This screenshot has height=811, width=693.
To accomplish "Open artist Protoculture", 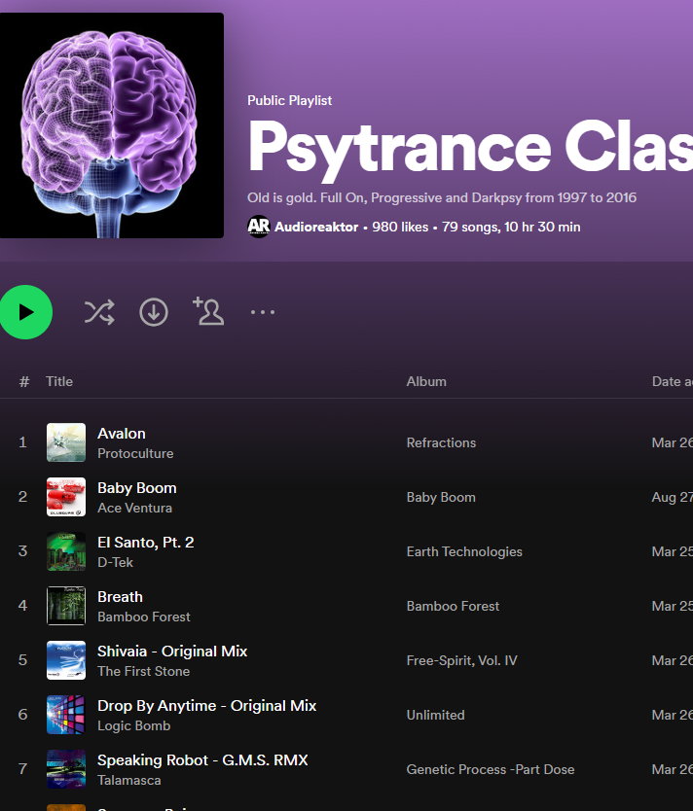I will [x=135, y=453].
